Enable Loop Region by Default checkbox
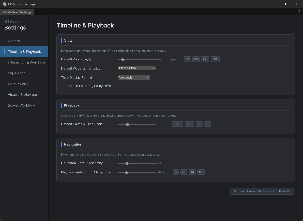The image size is (303, 221). click(x=64, y=85)
